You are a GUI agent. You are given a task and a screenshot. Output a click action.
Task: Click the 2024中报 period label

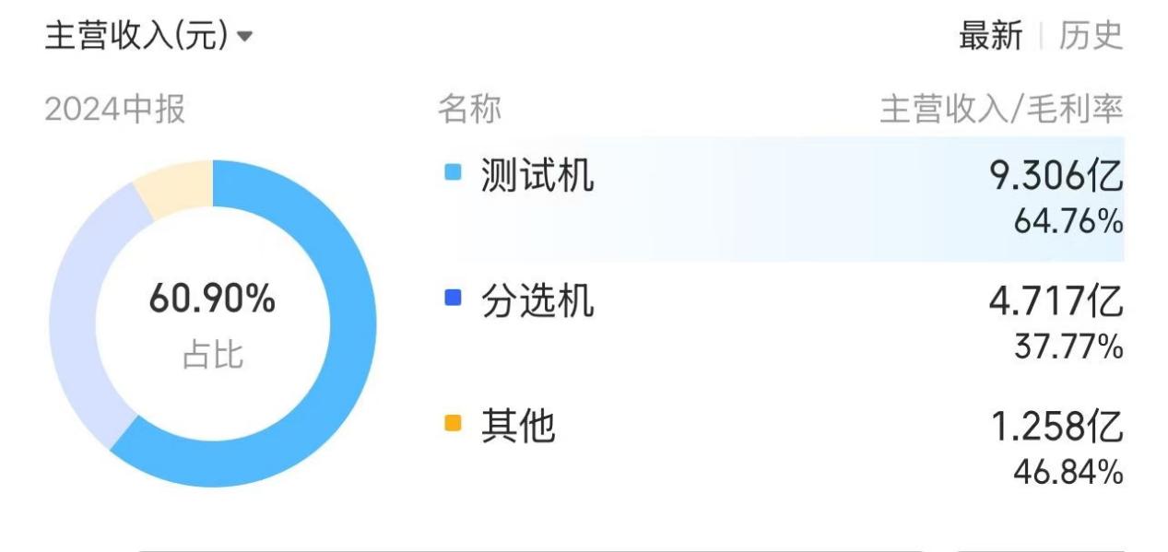point(115,110)
